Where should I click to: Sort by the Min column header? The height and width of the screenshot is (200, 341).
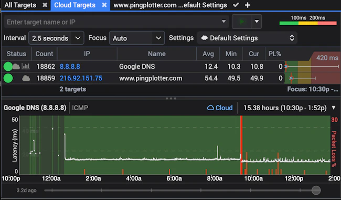231,54
